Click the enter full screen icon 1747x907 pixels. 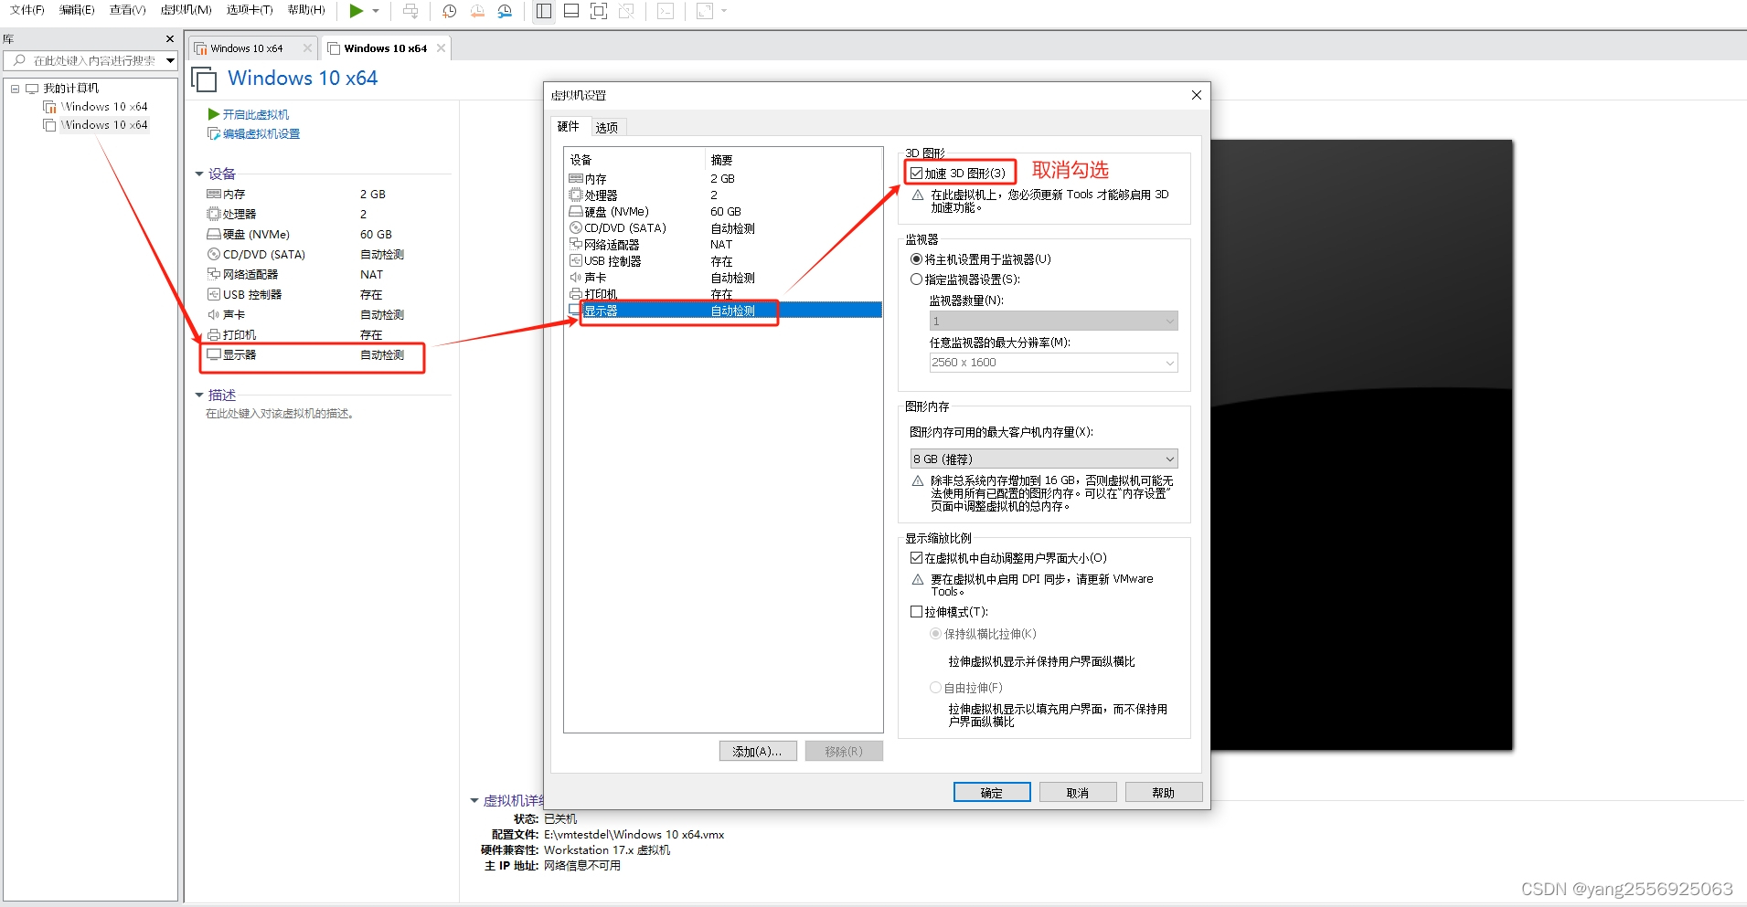[x=599, y=11]
